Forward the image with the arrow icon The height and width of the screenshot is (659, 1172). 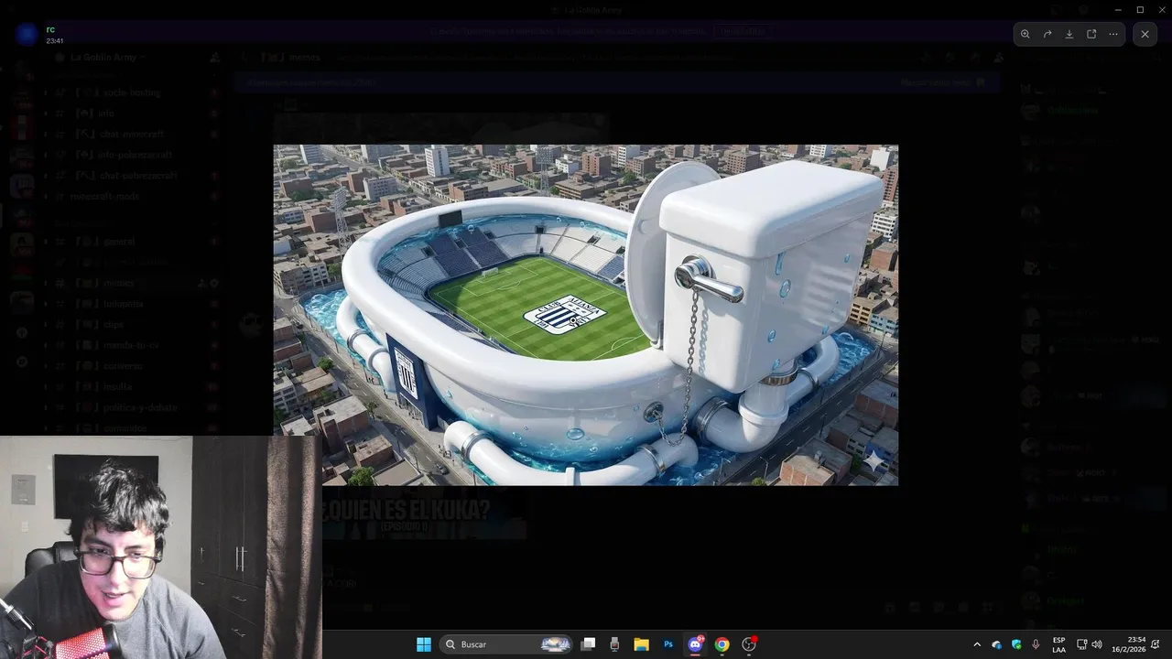1047,34
